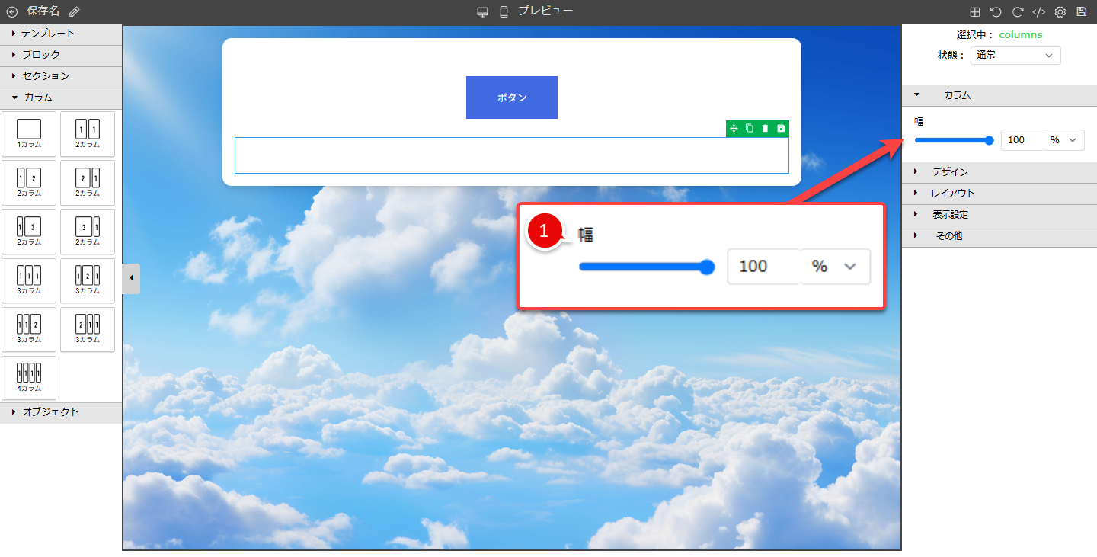Click the pencil icon to rename 保存名
This screenshot has height=557, width=1097.
74,11
